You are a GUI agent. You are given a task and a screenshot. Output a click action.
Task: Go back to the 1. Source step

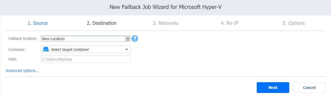click(38, 23)
